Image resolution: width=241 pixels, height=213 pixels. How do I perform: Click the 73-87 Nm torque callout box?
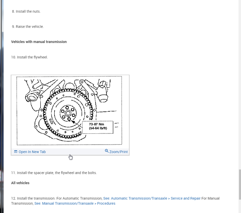coord(98,127)
